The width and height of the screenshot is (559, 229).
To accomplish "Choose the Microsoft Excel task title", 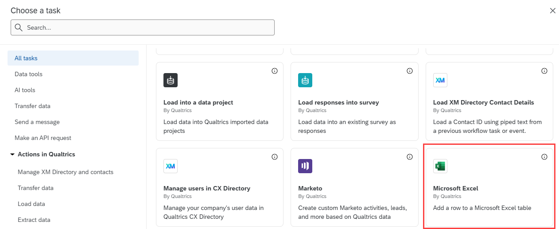I will [455, 188].
